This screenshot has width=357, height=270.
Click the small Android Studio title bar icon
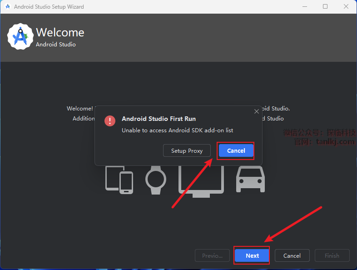(7, 7)
